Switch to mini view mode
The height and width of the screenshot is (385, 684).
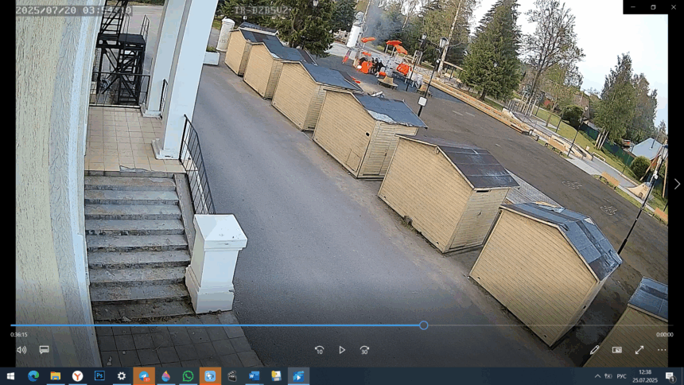(x=616, y=350)
